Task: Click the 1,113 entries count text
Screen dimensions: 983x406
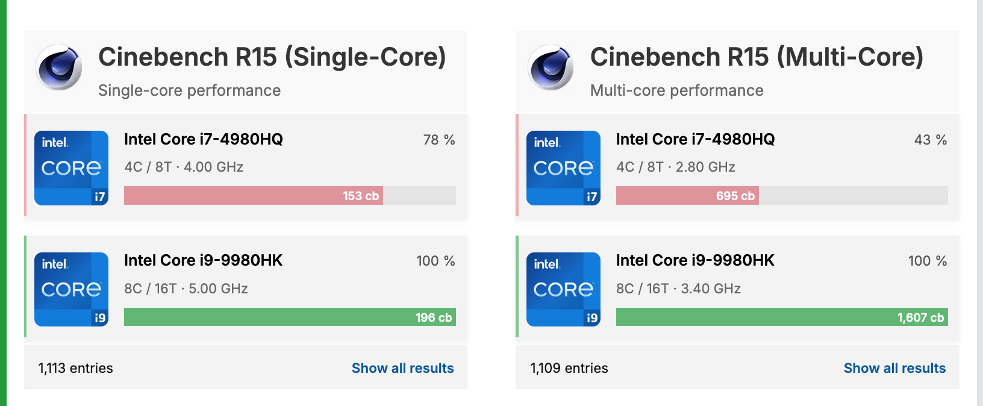Action: 75,368
